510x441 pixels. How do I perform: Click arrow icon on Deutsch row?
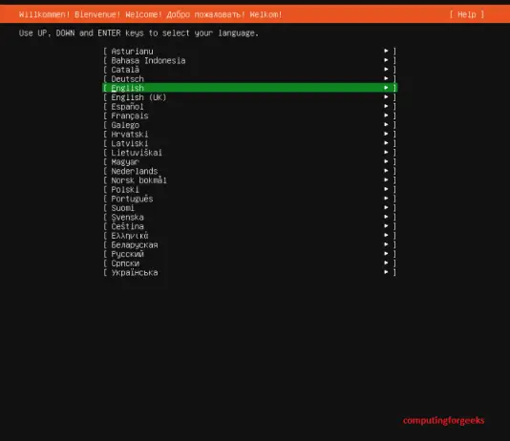click(386, 78)
